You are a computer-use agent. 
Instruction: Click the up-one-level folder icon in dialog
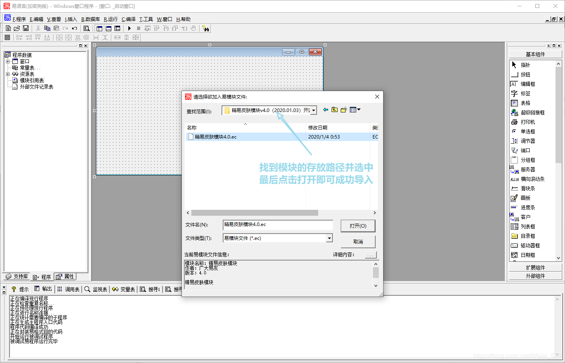335,110
